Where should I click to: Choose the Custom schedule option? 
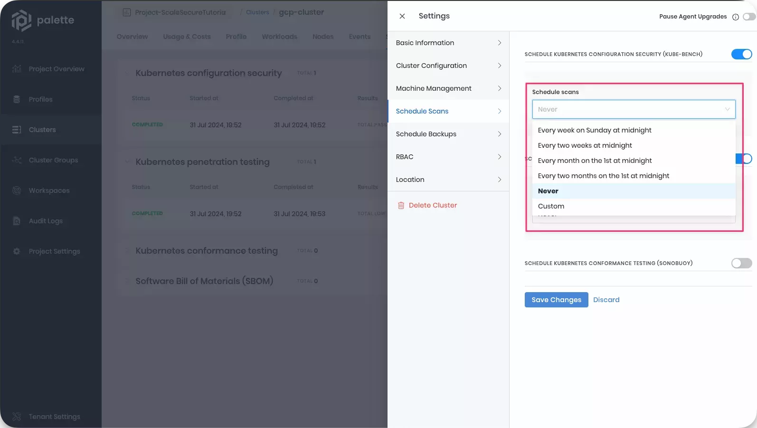pos(551,206)
